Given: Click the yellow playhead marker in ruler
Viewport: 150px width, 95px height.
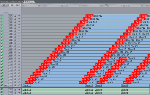Looking at the screenshot, I should tap(106, 4).
